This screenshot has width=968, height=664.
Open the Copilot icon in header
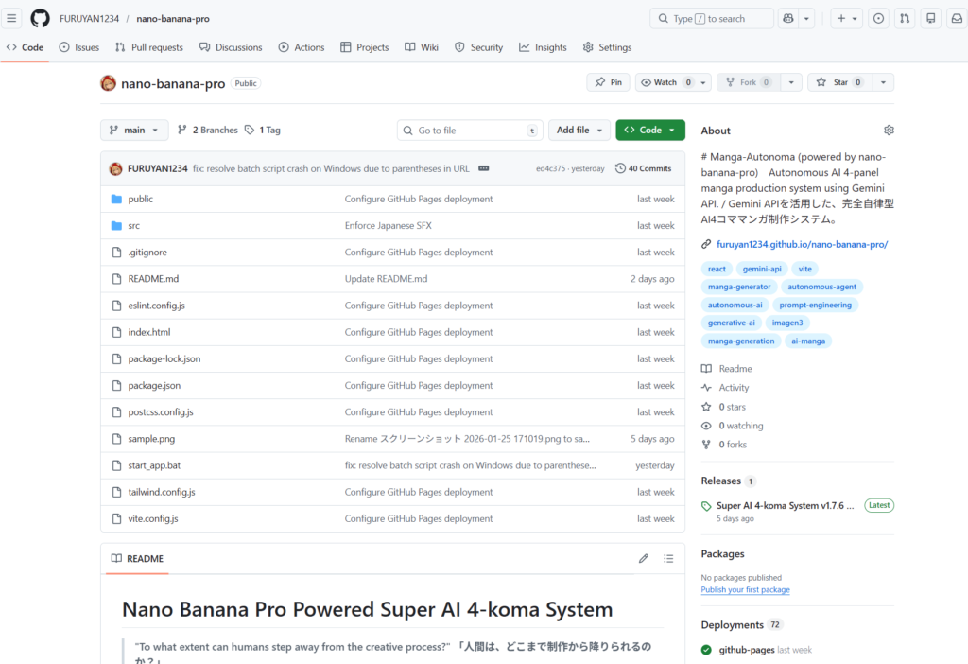[x=790, y=18]
